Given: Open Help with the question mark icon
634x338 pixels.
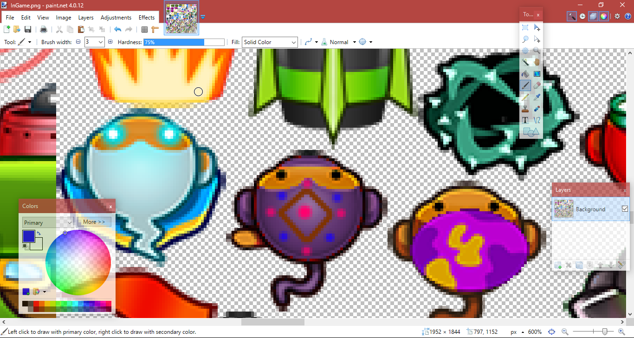Looking at the screenshot, I should pyautogui.click(x=628, y=16).
